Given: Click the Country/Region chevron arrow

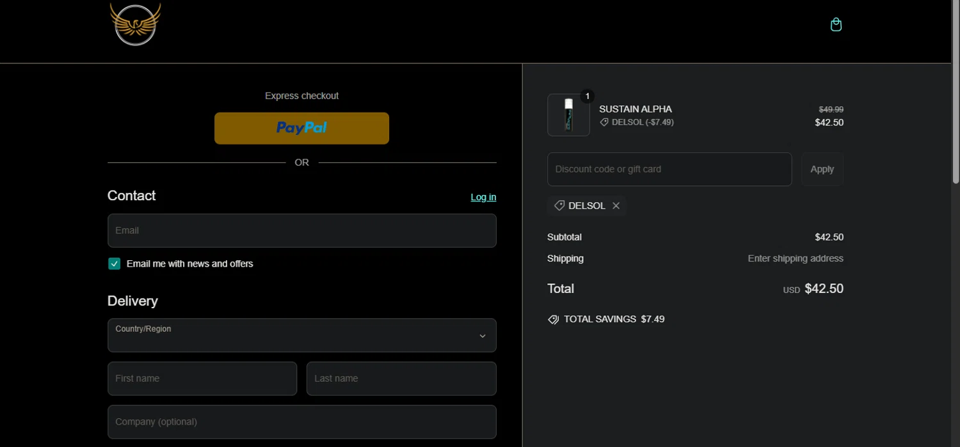Looking at the screenshot, I should pyautogui.click(x=483, y=336).
